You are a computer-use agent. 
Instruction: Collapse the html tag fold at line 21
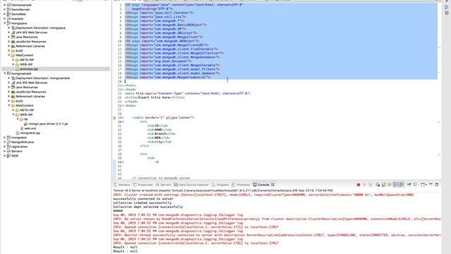coord(123,85)
